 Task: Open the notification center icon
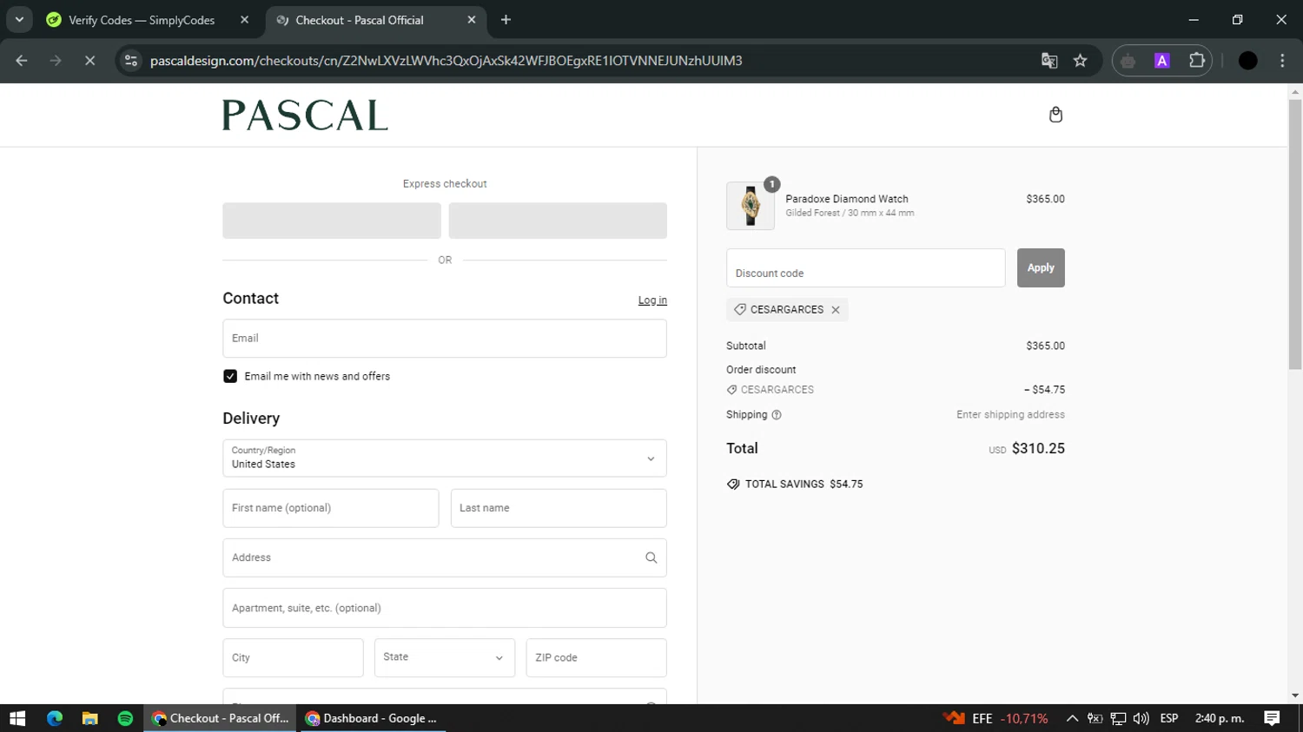1272,718
